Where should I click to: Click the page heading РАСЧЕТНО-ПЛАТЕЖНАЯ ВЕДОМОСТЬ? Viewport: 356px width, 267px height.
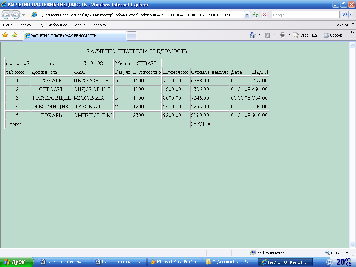[x=137, y=51]
